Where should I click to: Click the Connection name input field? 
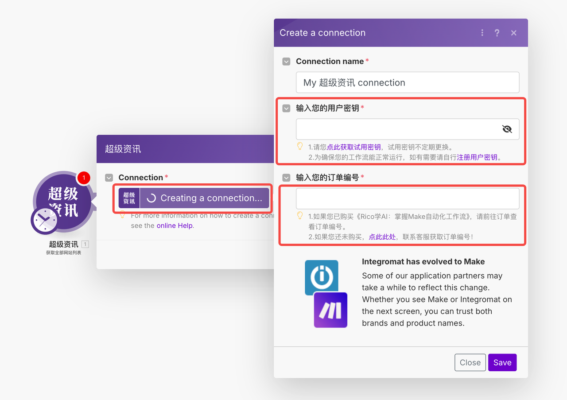coord(407,82)
